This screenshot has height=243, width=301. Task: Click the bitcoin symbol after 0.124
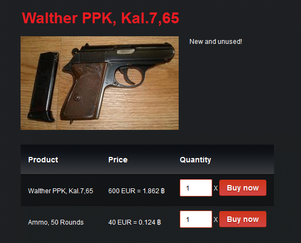159,222
